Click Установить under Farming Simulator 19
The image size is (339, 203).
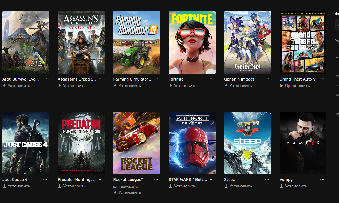click(127, 86)
